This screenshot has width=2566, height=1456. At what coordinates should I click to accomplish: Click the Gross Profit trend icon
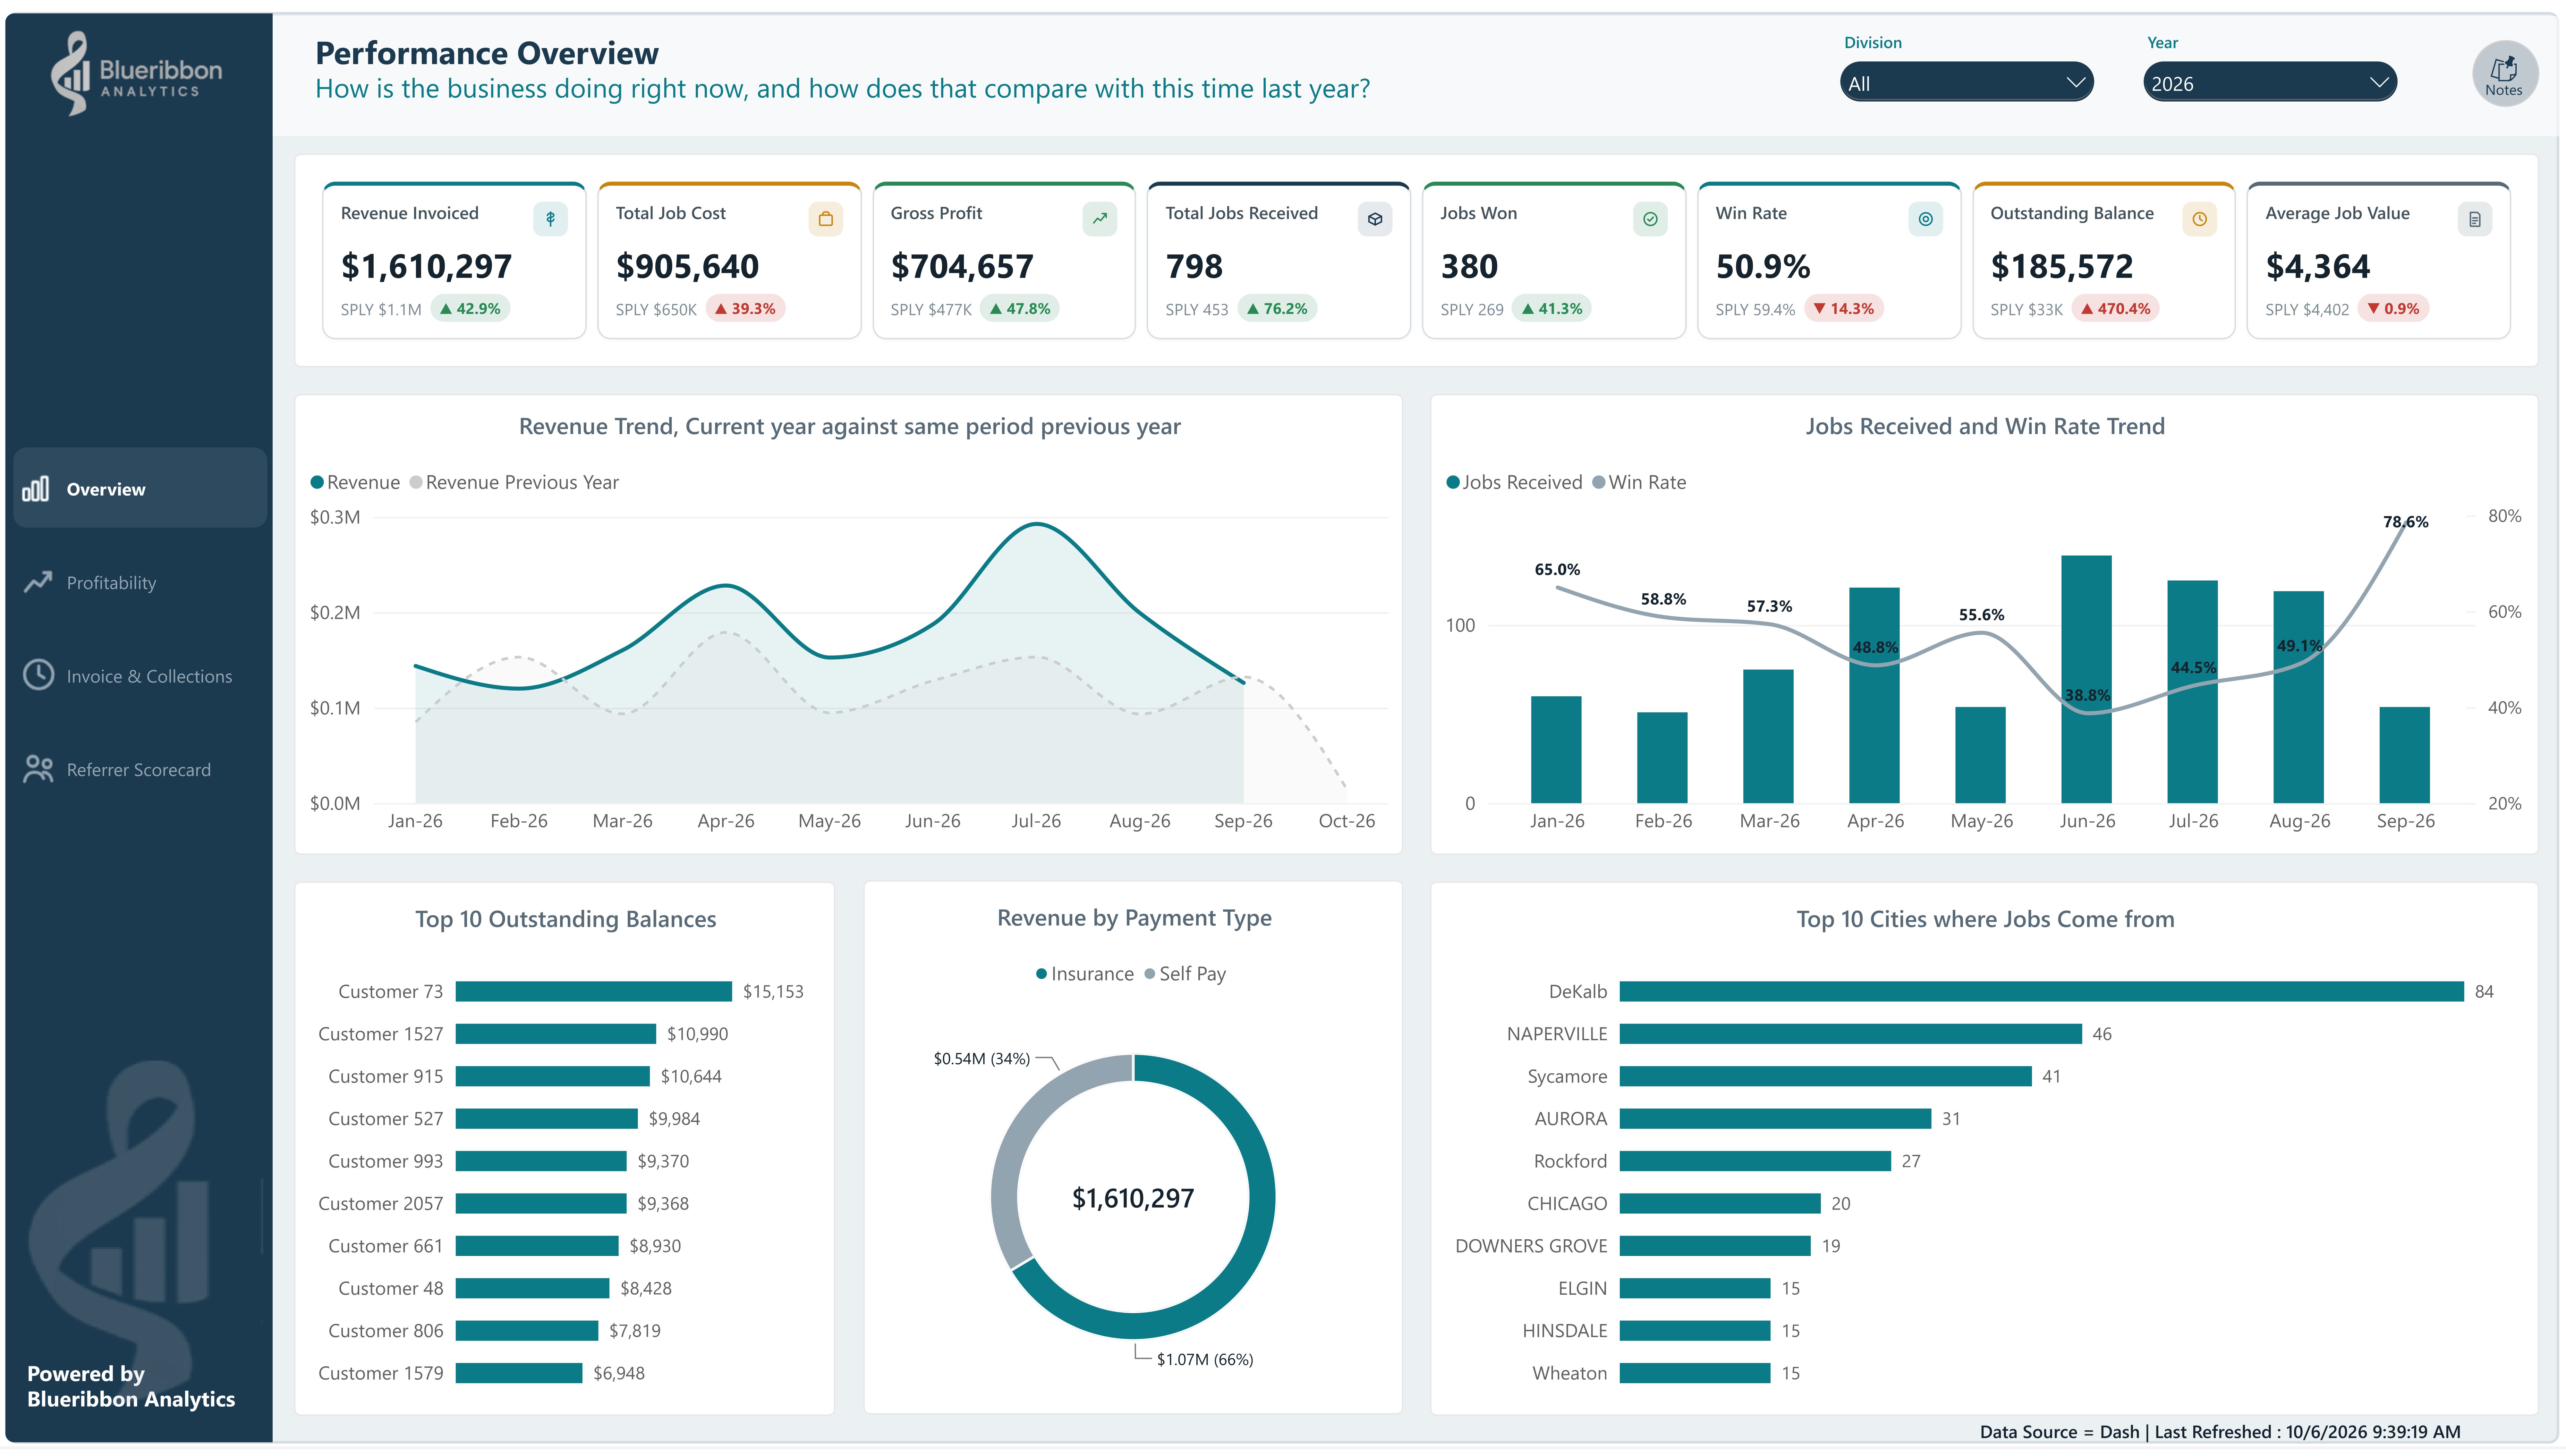click(1100, 219)
